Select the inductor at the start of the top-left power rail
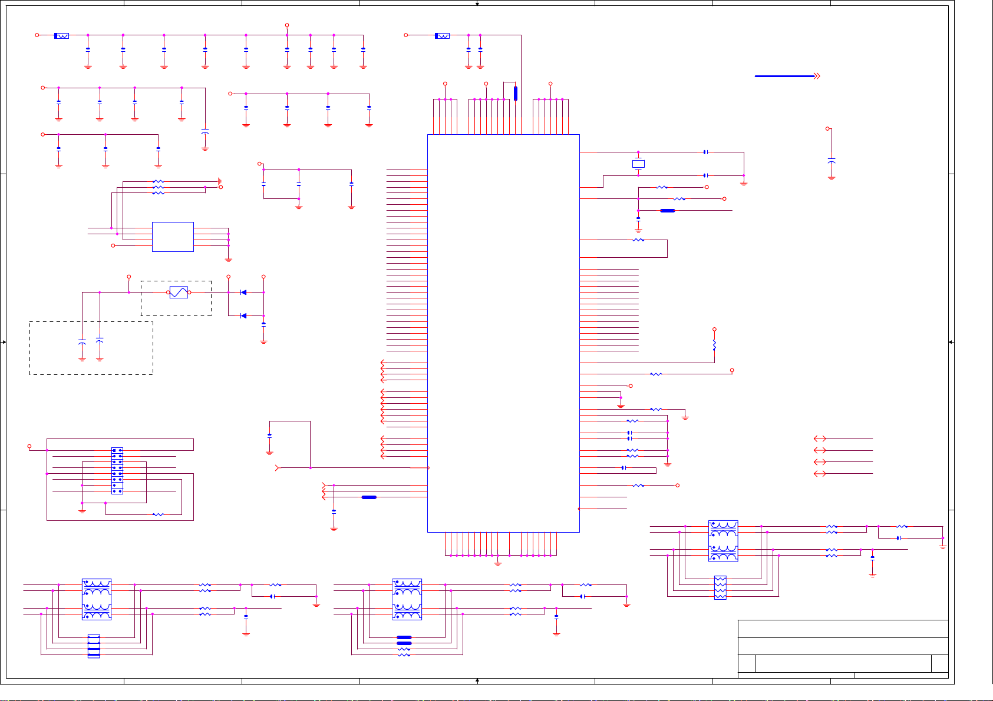Screen dimensions: 993x701 [62, 35]
